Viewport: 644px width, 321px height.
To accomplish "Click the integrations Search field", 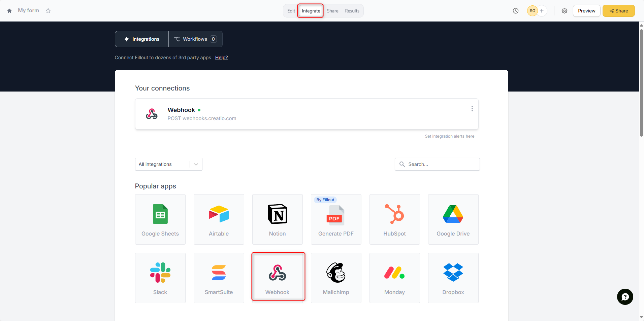I will point(437,164).
